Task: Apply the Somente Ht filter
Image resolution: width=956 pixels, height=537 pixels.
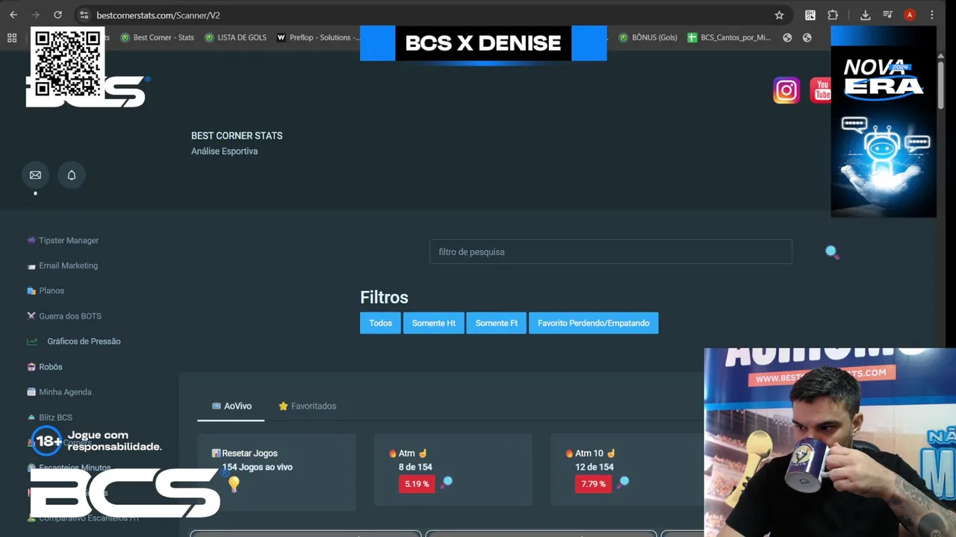Action: pos(433,323)
